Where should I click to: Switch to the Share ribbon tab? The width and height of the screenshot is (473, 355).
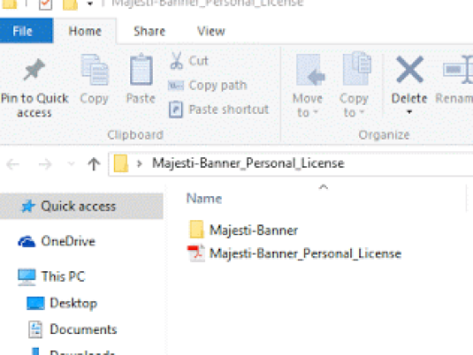pyautogui.click(x=149, y=31)
